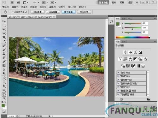
Task: Click the 打印尺寸 button
Action: click(84, 12)
